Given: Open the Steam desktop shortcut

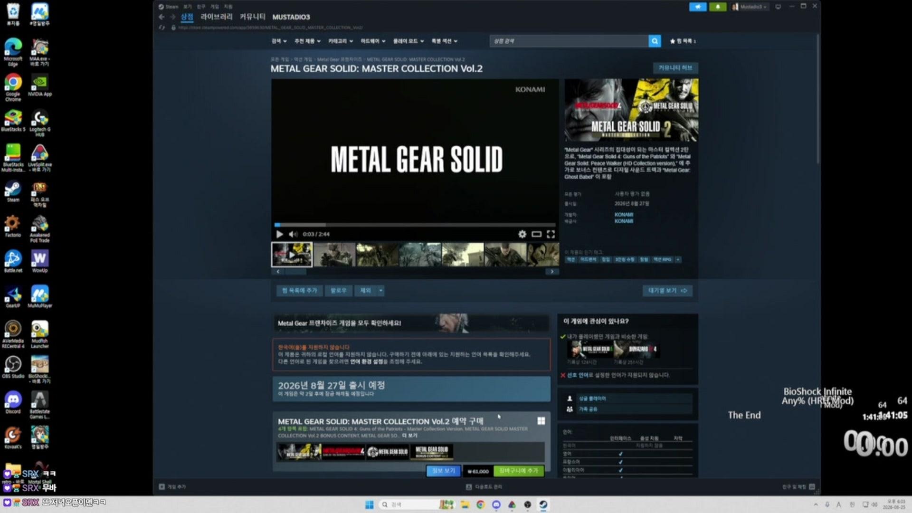Looking at the screenshot, I should [13, 191].
